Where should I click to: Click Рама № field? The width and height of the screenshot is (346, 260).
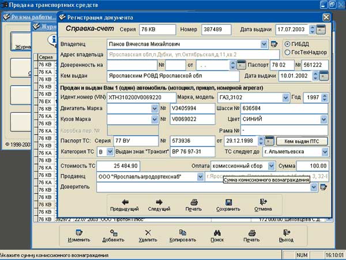pos(284,130)
